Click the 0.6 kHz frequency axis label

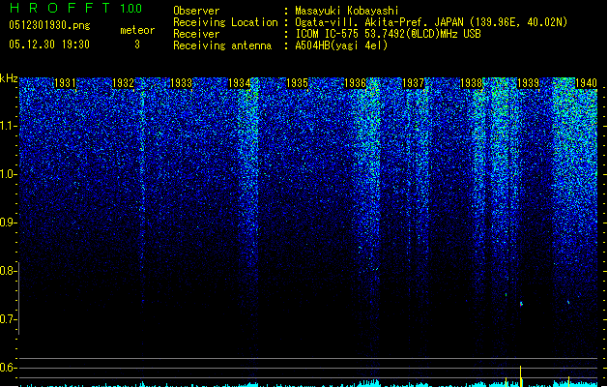coord(8,368)
